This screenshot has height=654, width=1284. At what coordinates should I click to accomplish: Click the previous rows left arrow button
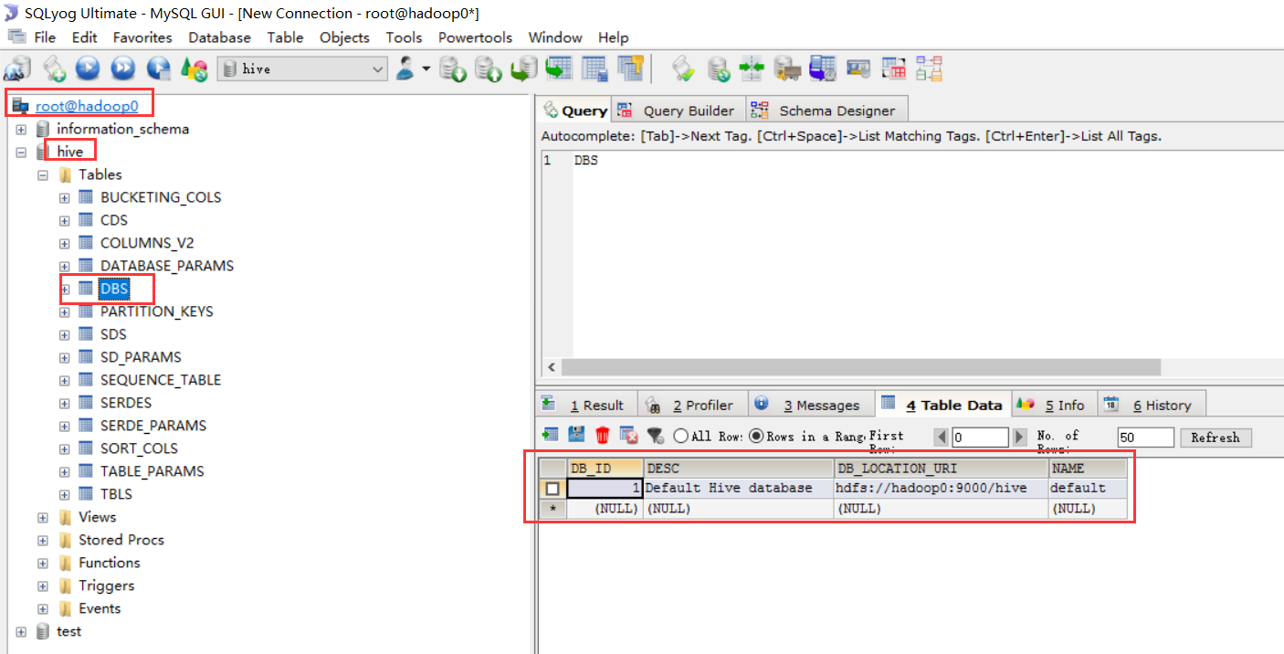(941, 438)
